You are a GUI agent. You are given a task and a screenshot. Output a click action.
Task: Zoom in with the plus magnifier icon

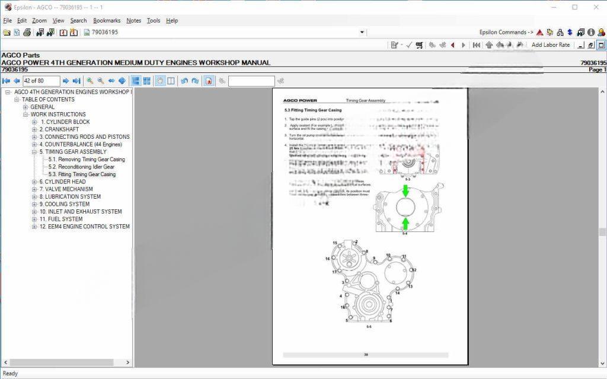(90, 81)
